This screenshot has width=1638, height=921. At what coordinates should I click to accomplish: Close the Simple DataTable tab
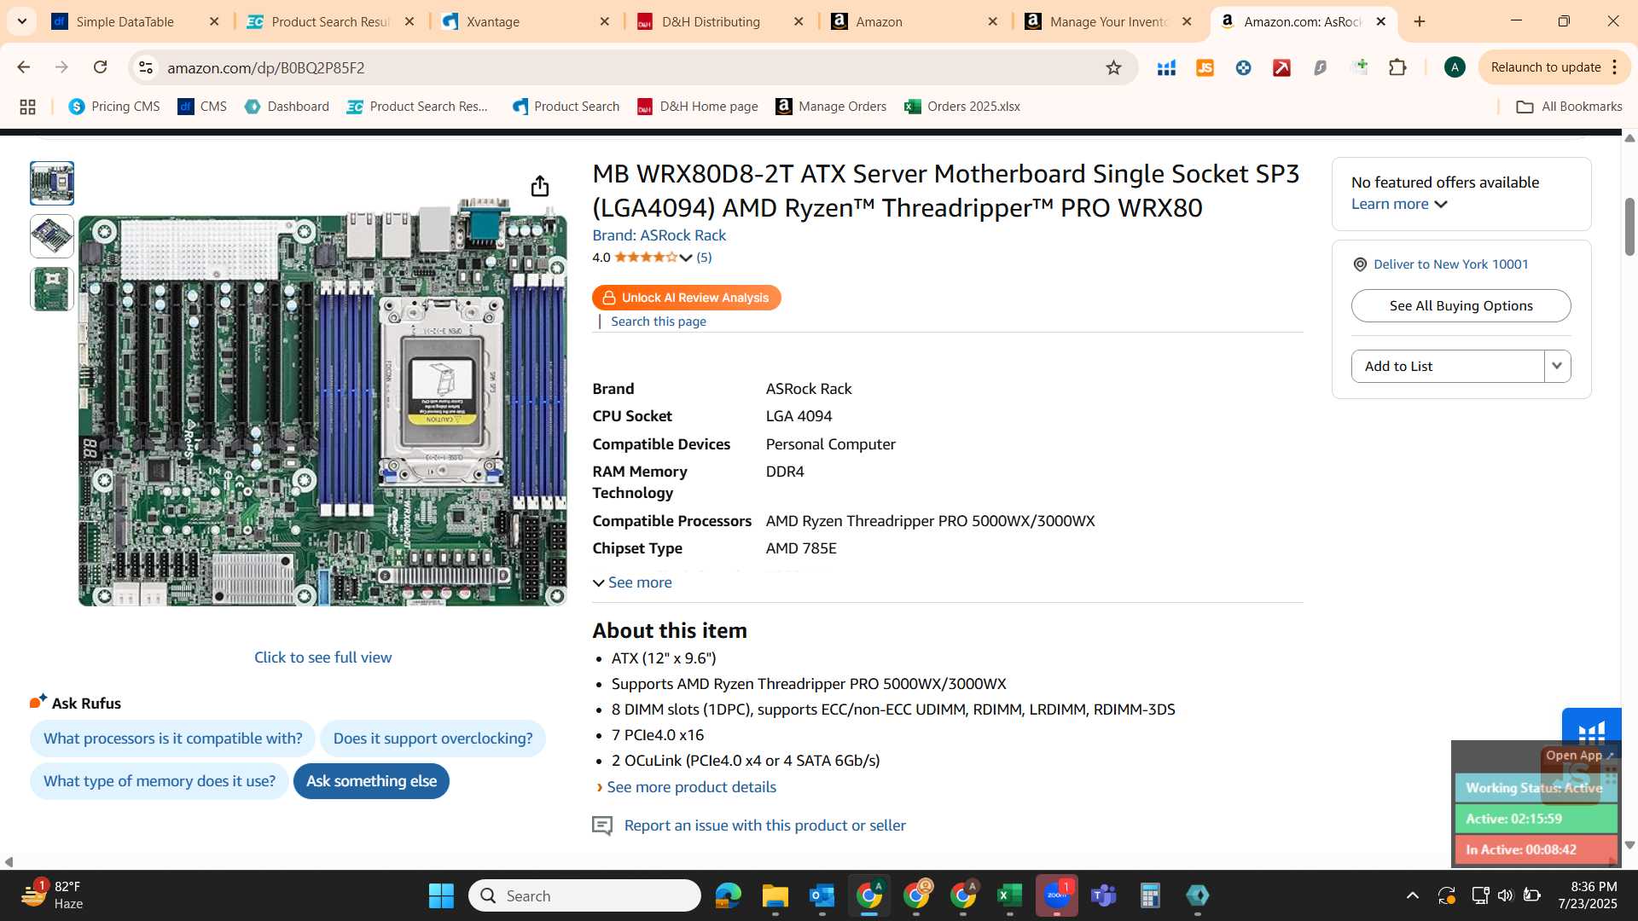point(214,21)
